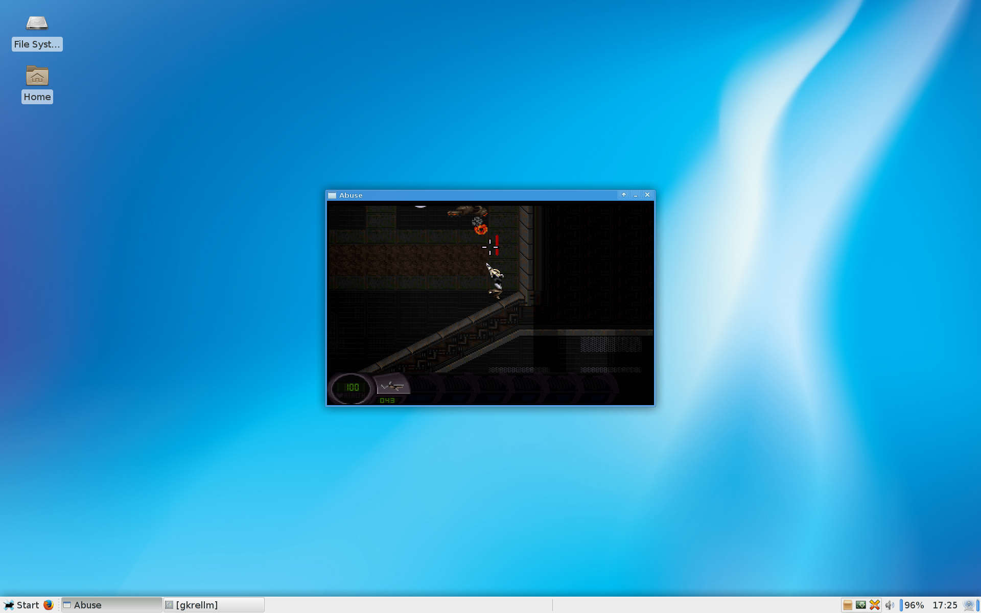Click the 96% battery indicator
Viewport: 981px width, 613px height.
[x=913, y=605]
